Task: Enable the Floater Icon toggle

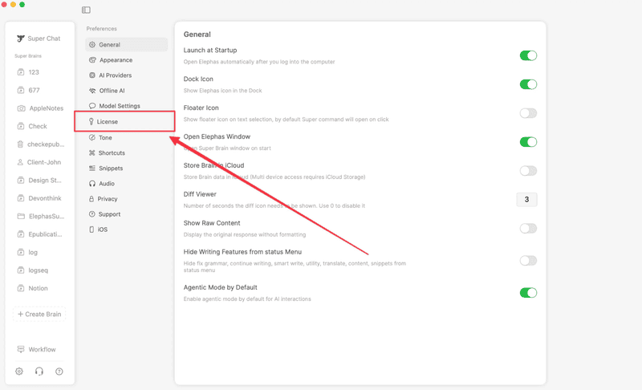Action: [527, 113]
